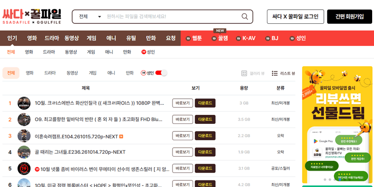The image size is (374, 187).
Task: Select 동영상 in main navigation
Action: click(x=72, y=38)
